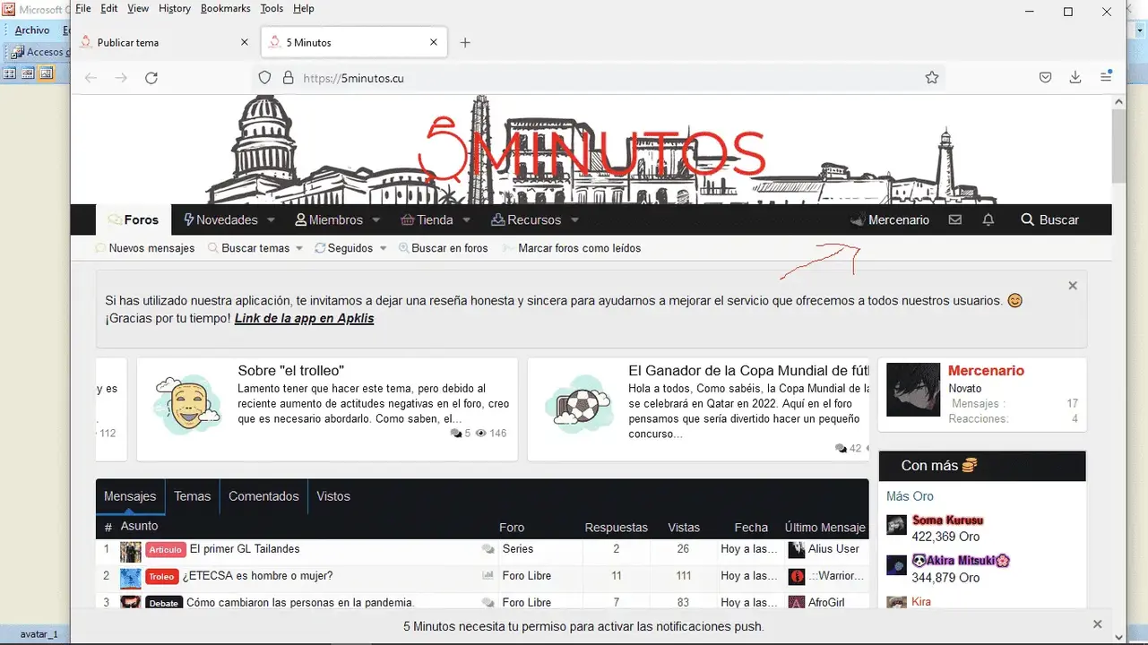Viewport: 1148px width, 645px height.
Task: Click the mask icon of the trolleo article
Action: pyautogui.click(x=186, y=405)
